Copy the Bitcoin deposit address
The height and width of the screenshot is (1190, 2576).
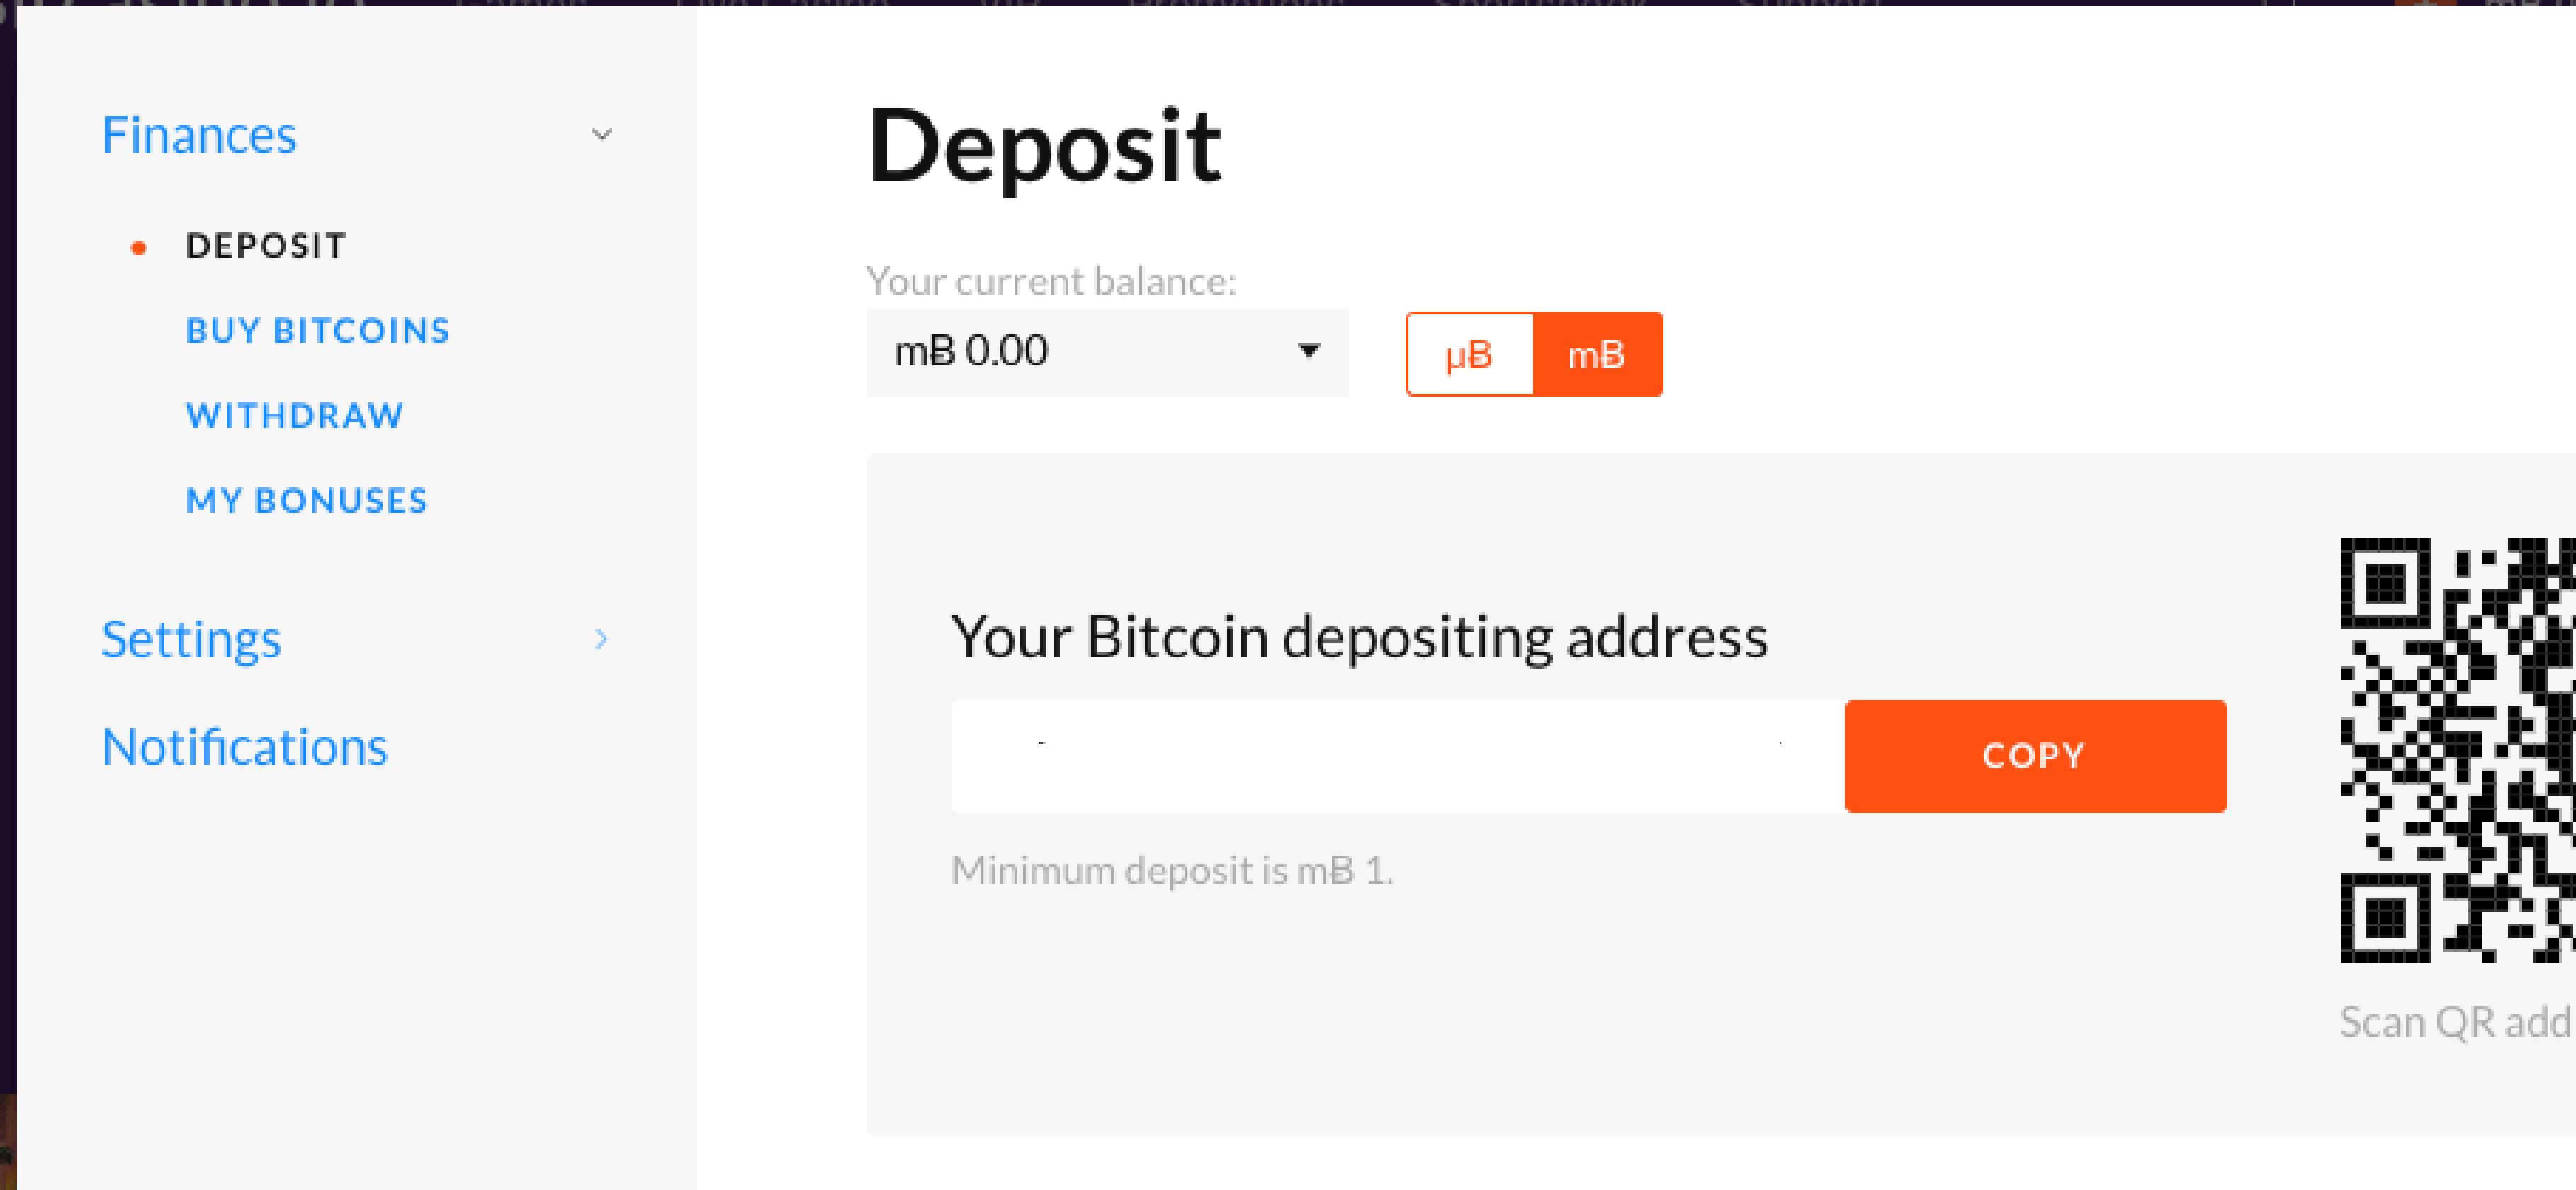2035,756
